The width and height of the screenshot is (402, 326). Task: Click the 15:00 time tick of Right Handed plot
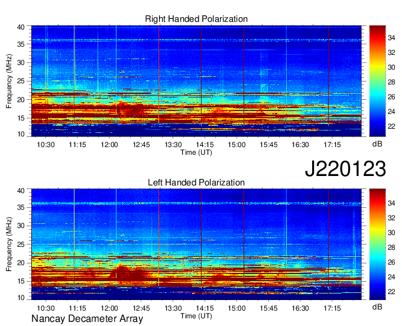236,145
